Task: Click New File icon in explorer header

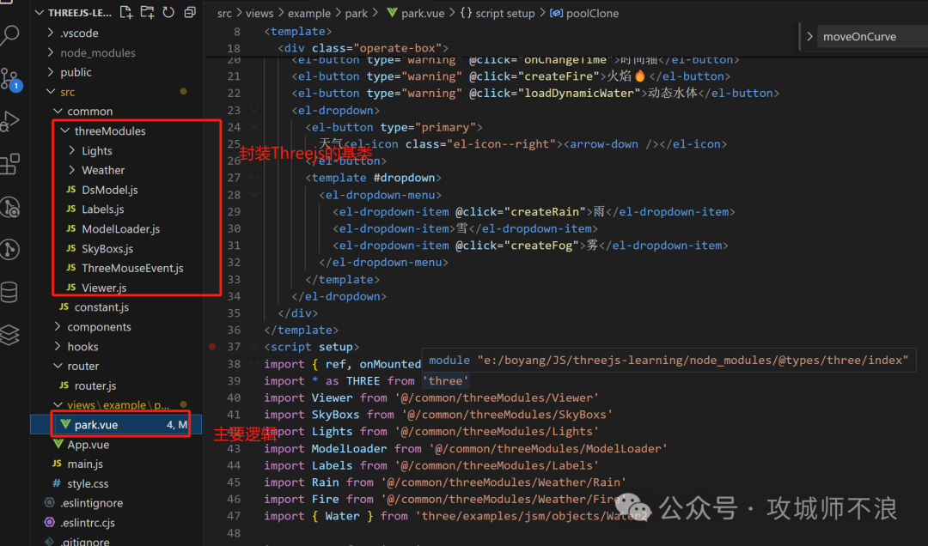Action: click(x=126, y=12)
